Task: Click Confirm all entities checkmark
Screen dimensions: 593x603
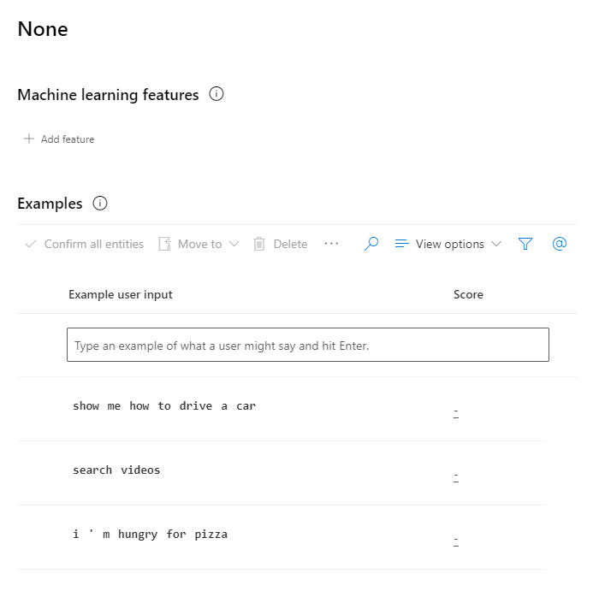Action: [x=31, y=244]
